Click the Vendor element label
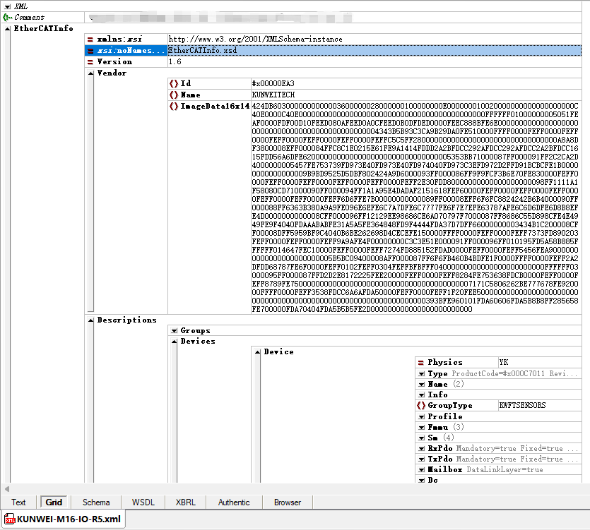This screenshot has height=530, width=590. click(112, 73)
